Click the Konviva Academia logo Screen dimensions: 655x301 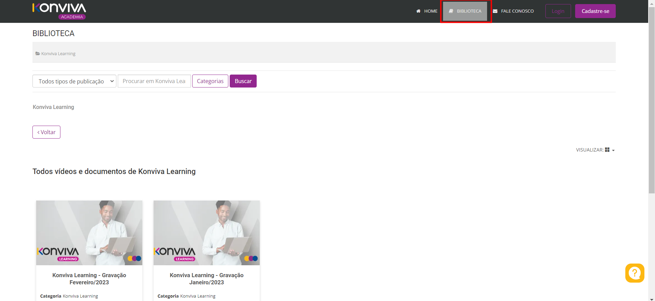click(59, 11)
